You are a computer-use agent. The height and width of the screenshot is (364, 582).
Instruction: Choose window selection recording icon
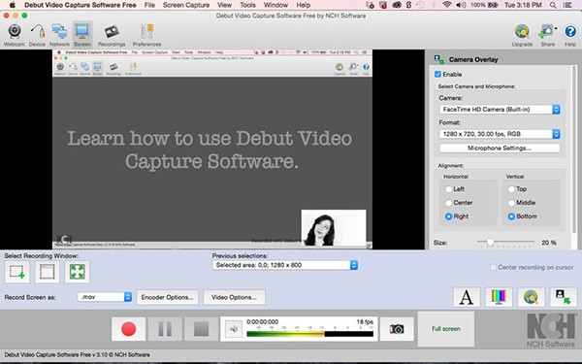coord(48,272)
